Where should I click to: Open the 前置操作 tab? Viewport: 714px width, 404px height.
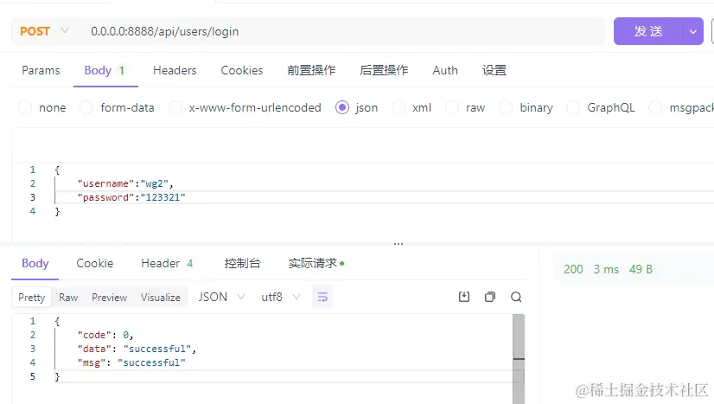(311, 70)
